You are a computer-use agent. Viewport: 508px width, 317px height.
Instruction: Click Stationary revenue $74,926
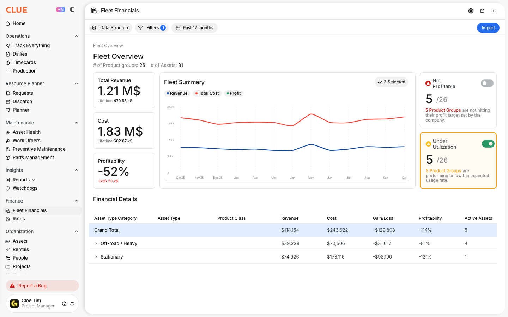click(x=290, y=257)
